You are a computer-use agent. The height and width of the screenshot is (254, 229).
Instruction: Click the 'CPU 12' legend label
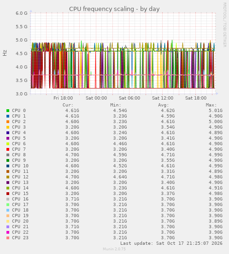pos(20,177)
